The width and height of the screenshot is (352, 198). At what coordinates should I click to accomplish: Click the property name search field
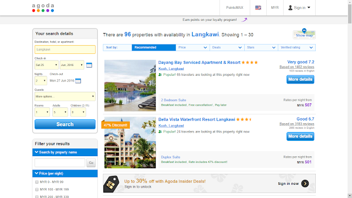point(60,163)
